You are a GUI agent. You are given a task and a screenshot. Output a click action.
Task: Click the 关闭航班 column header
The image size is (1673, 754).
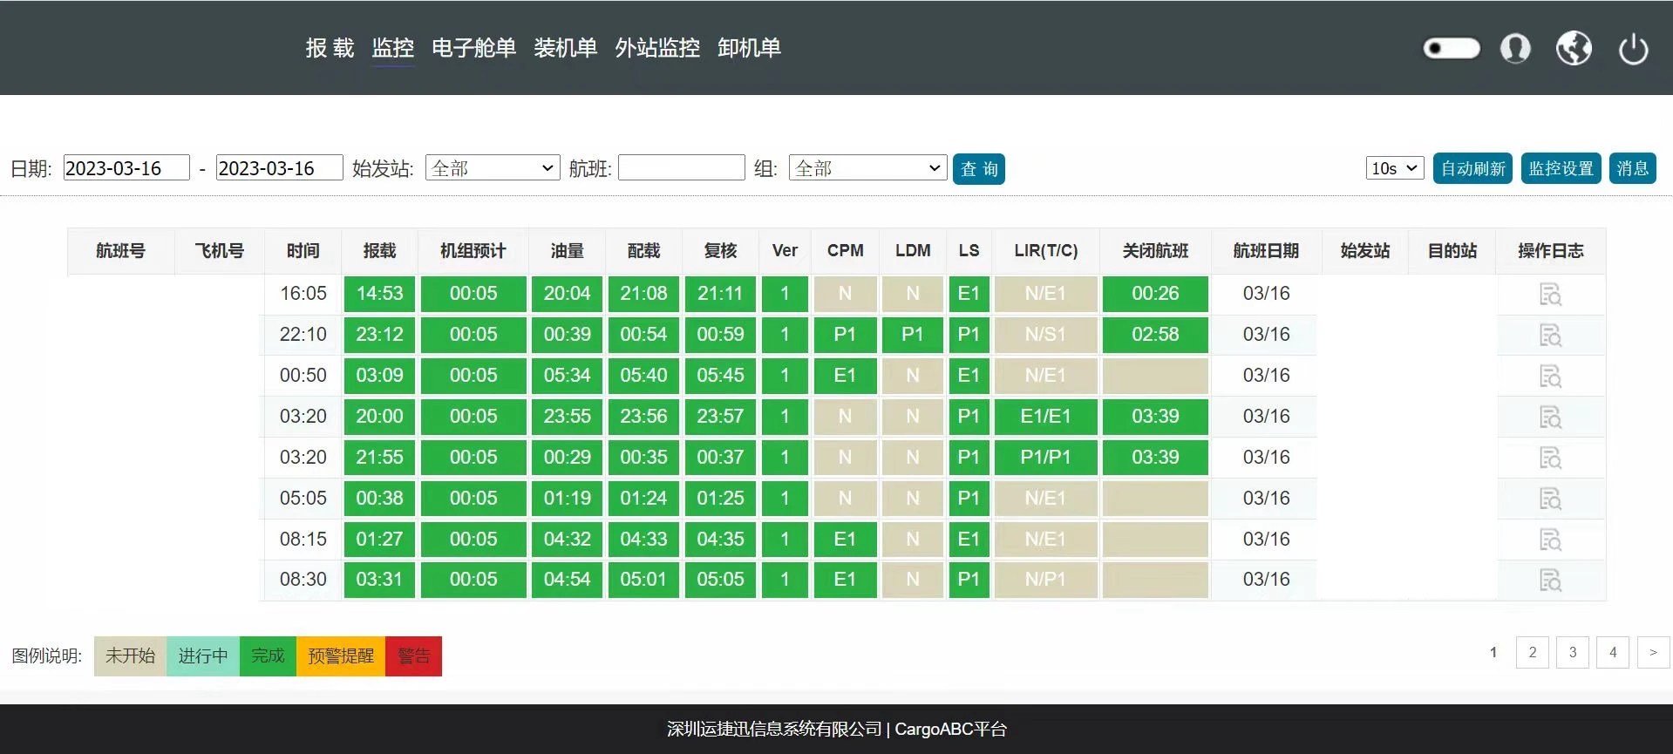[x=1155, y=251]
